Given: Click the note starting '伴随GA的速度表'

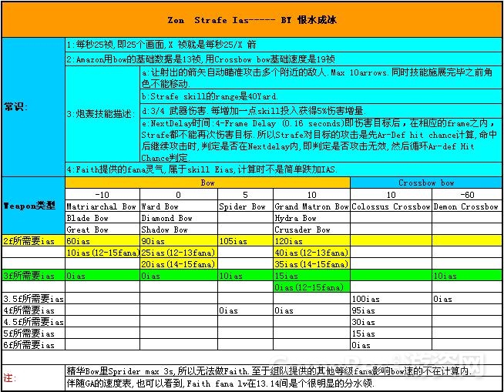Looking at the screenshot, I should click(x=283, y=384).
